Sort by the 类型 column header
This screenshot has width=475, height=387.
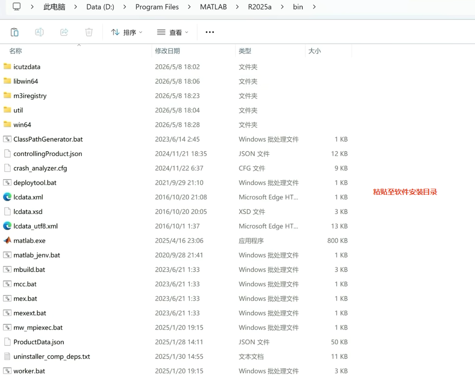[x=245, y=51]
